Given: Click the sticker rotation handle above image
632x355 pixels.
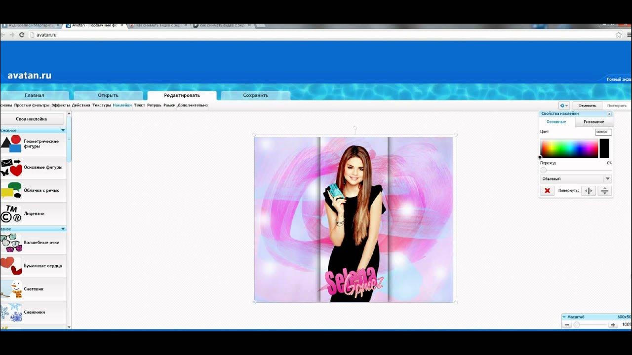Looking at the screenshot, I should (355, 128).
